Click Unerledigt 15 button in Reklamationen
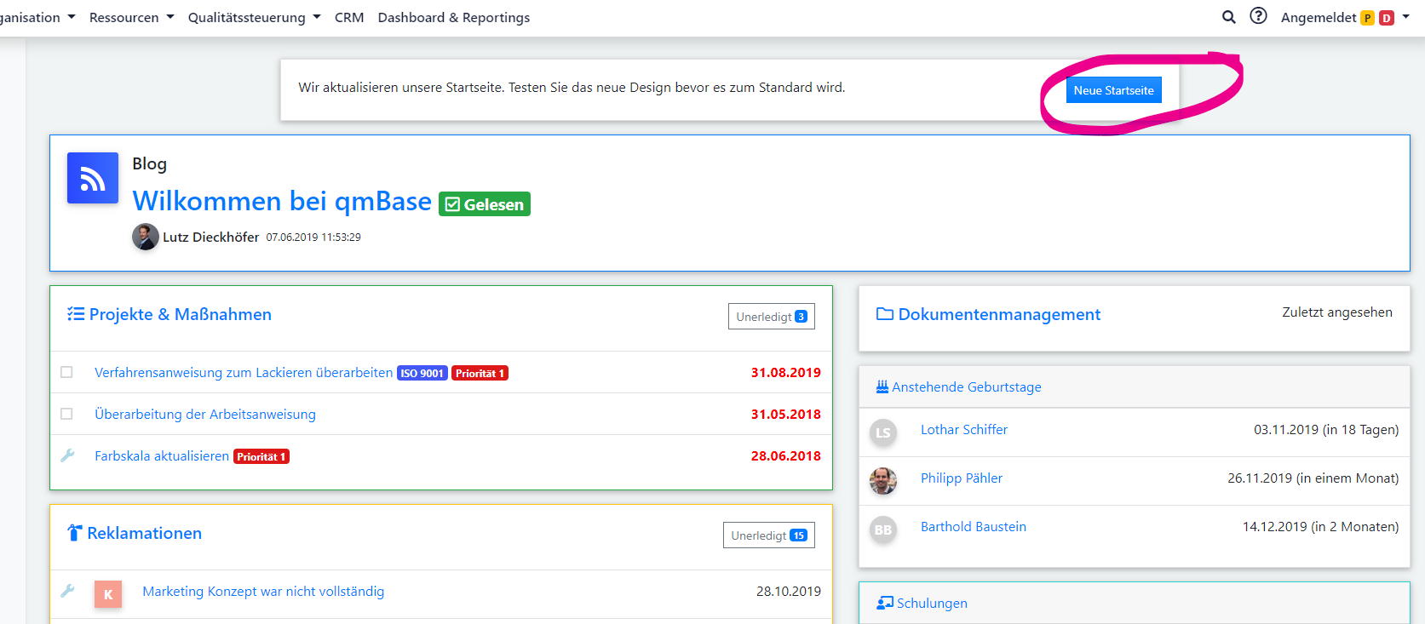Screen dimensions: 1425x624 click(769, 535)
